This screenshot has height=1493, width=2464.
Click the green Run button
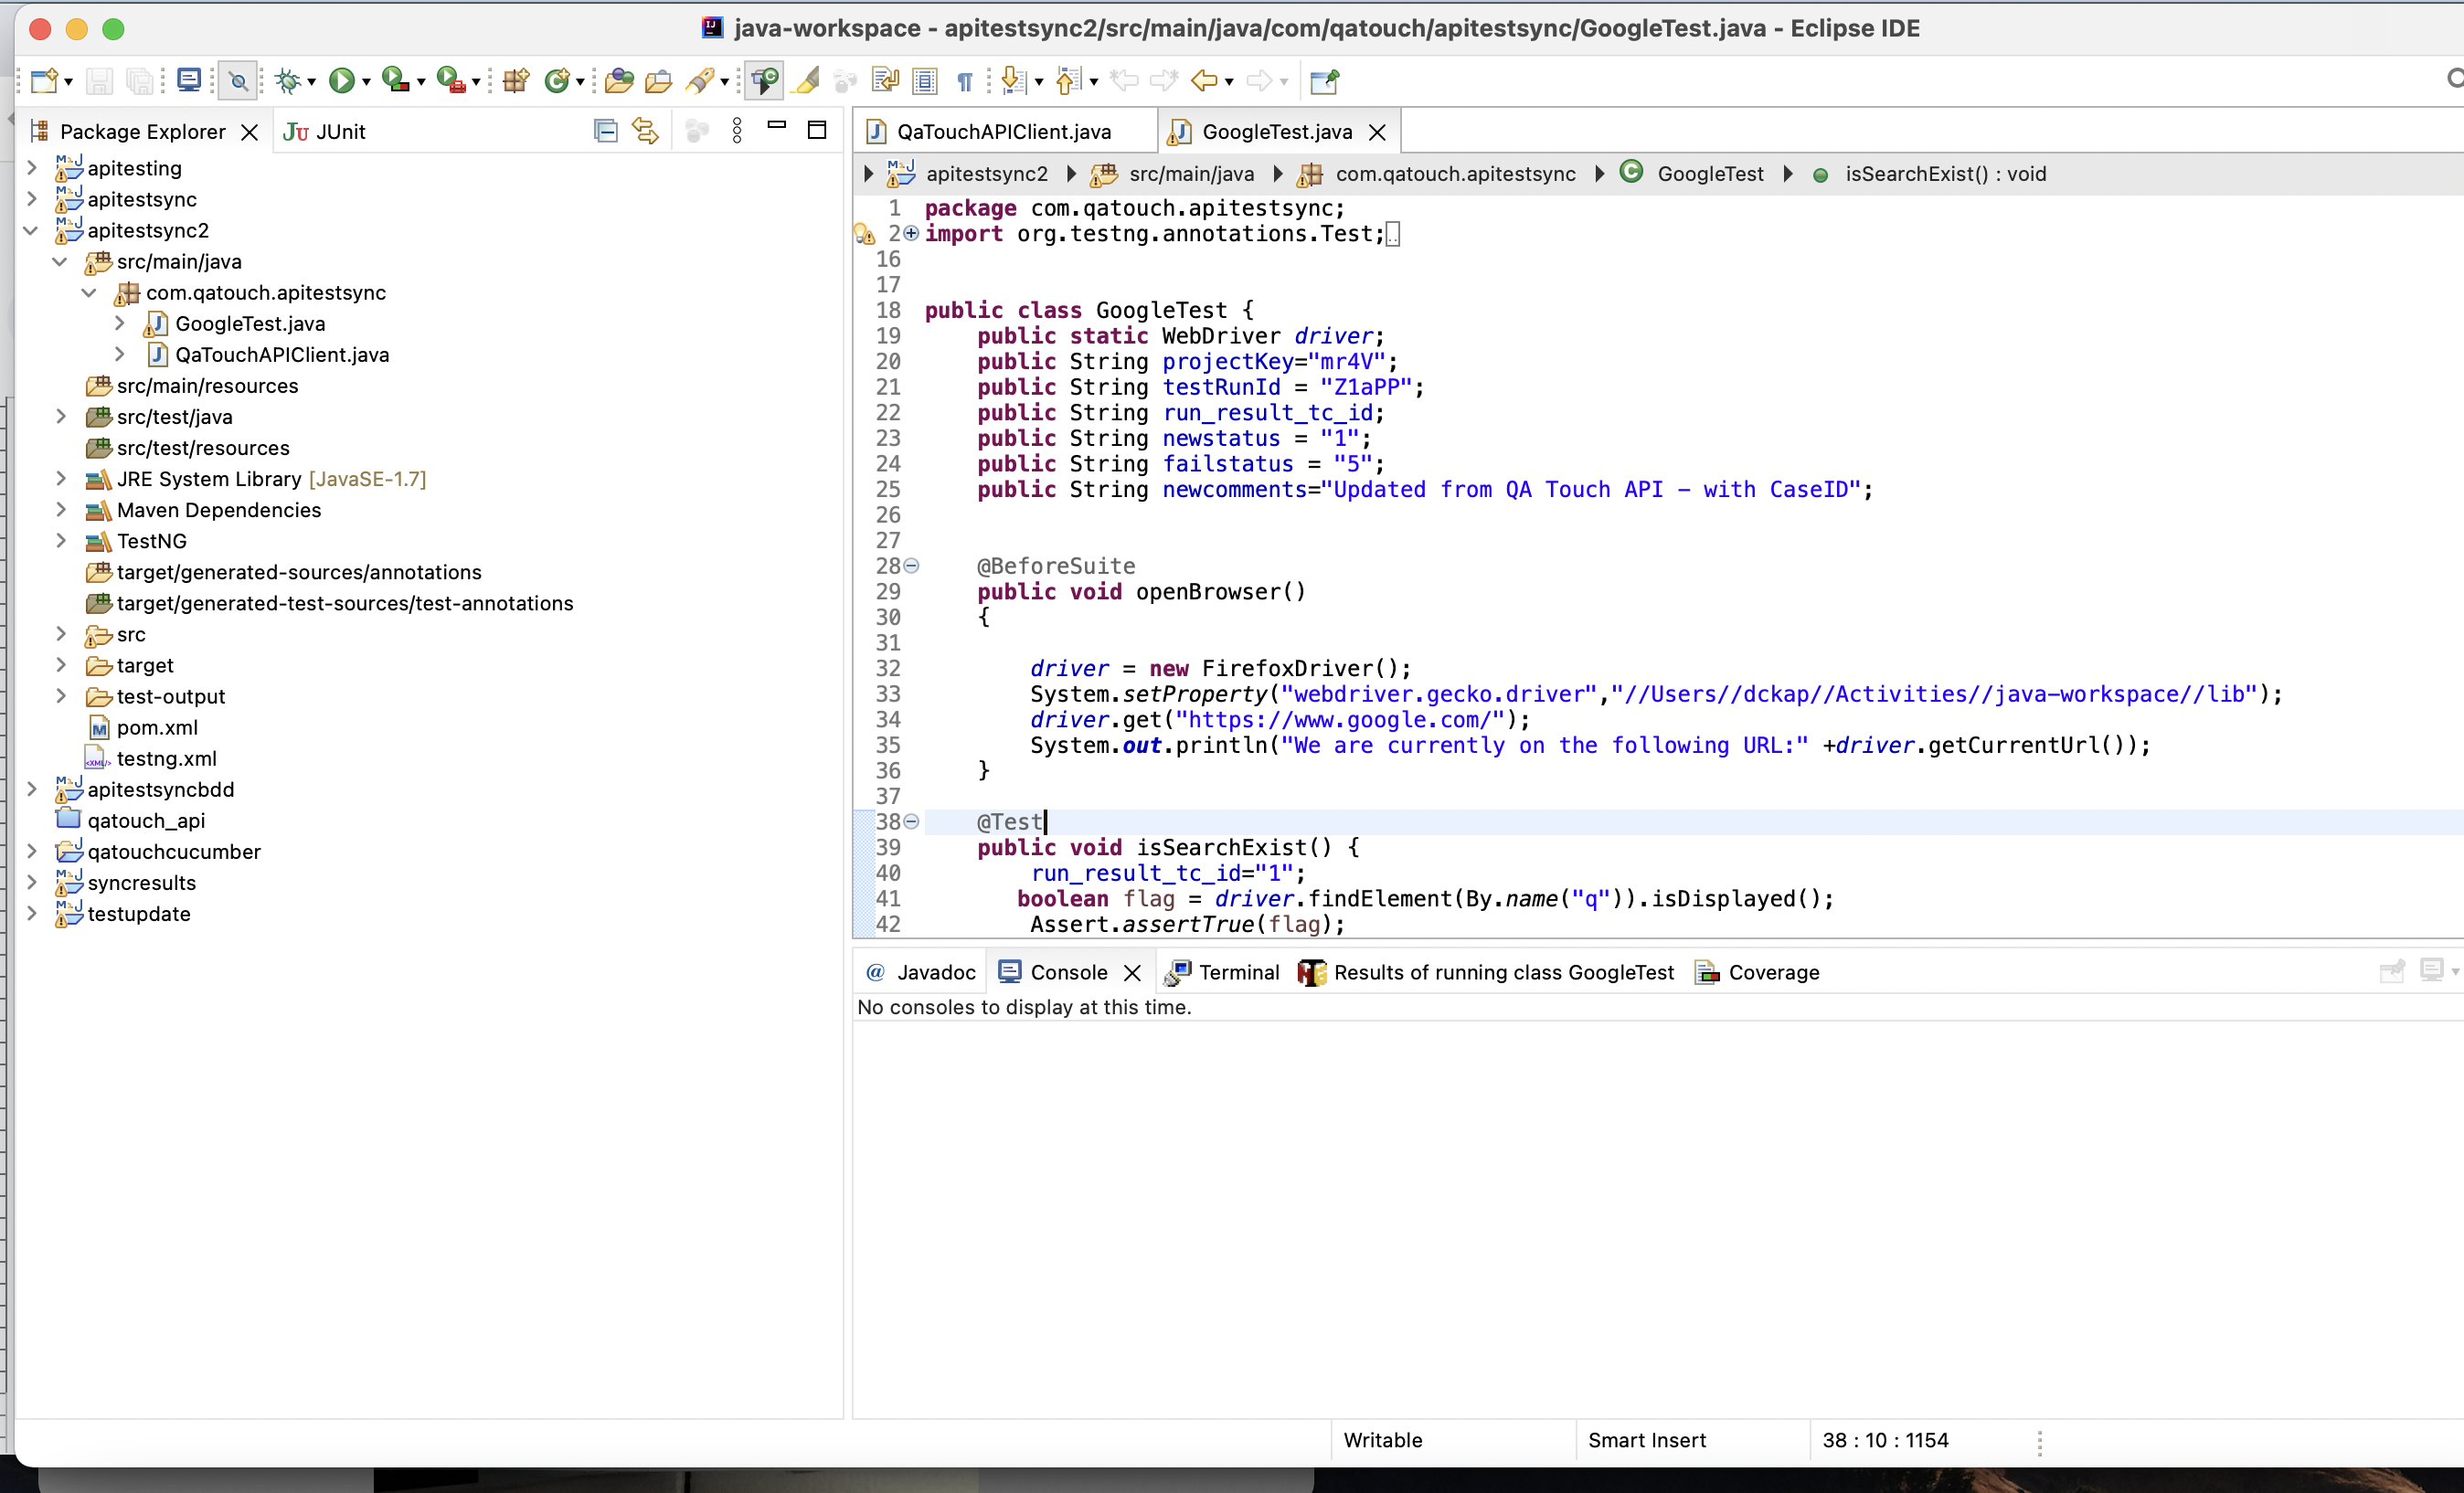click(342, 81)
